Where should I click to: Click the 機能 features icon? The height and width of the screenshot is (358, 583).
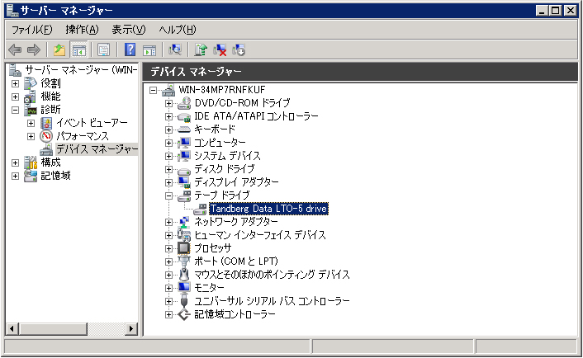click(31, 97)
